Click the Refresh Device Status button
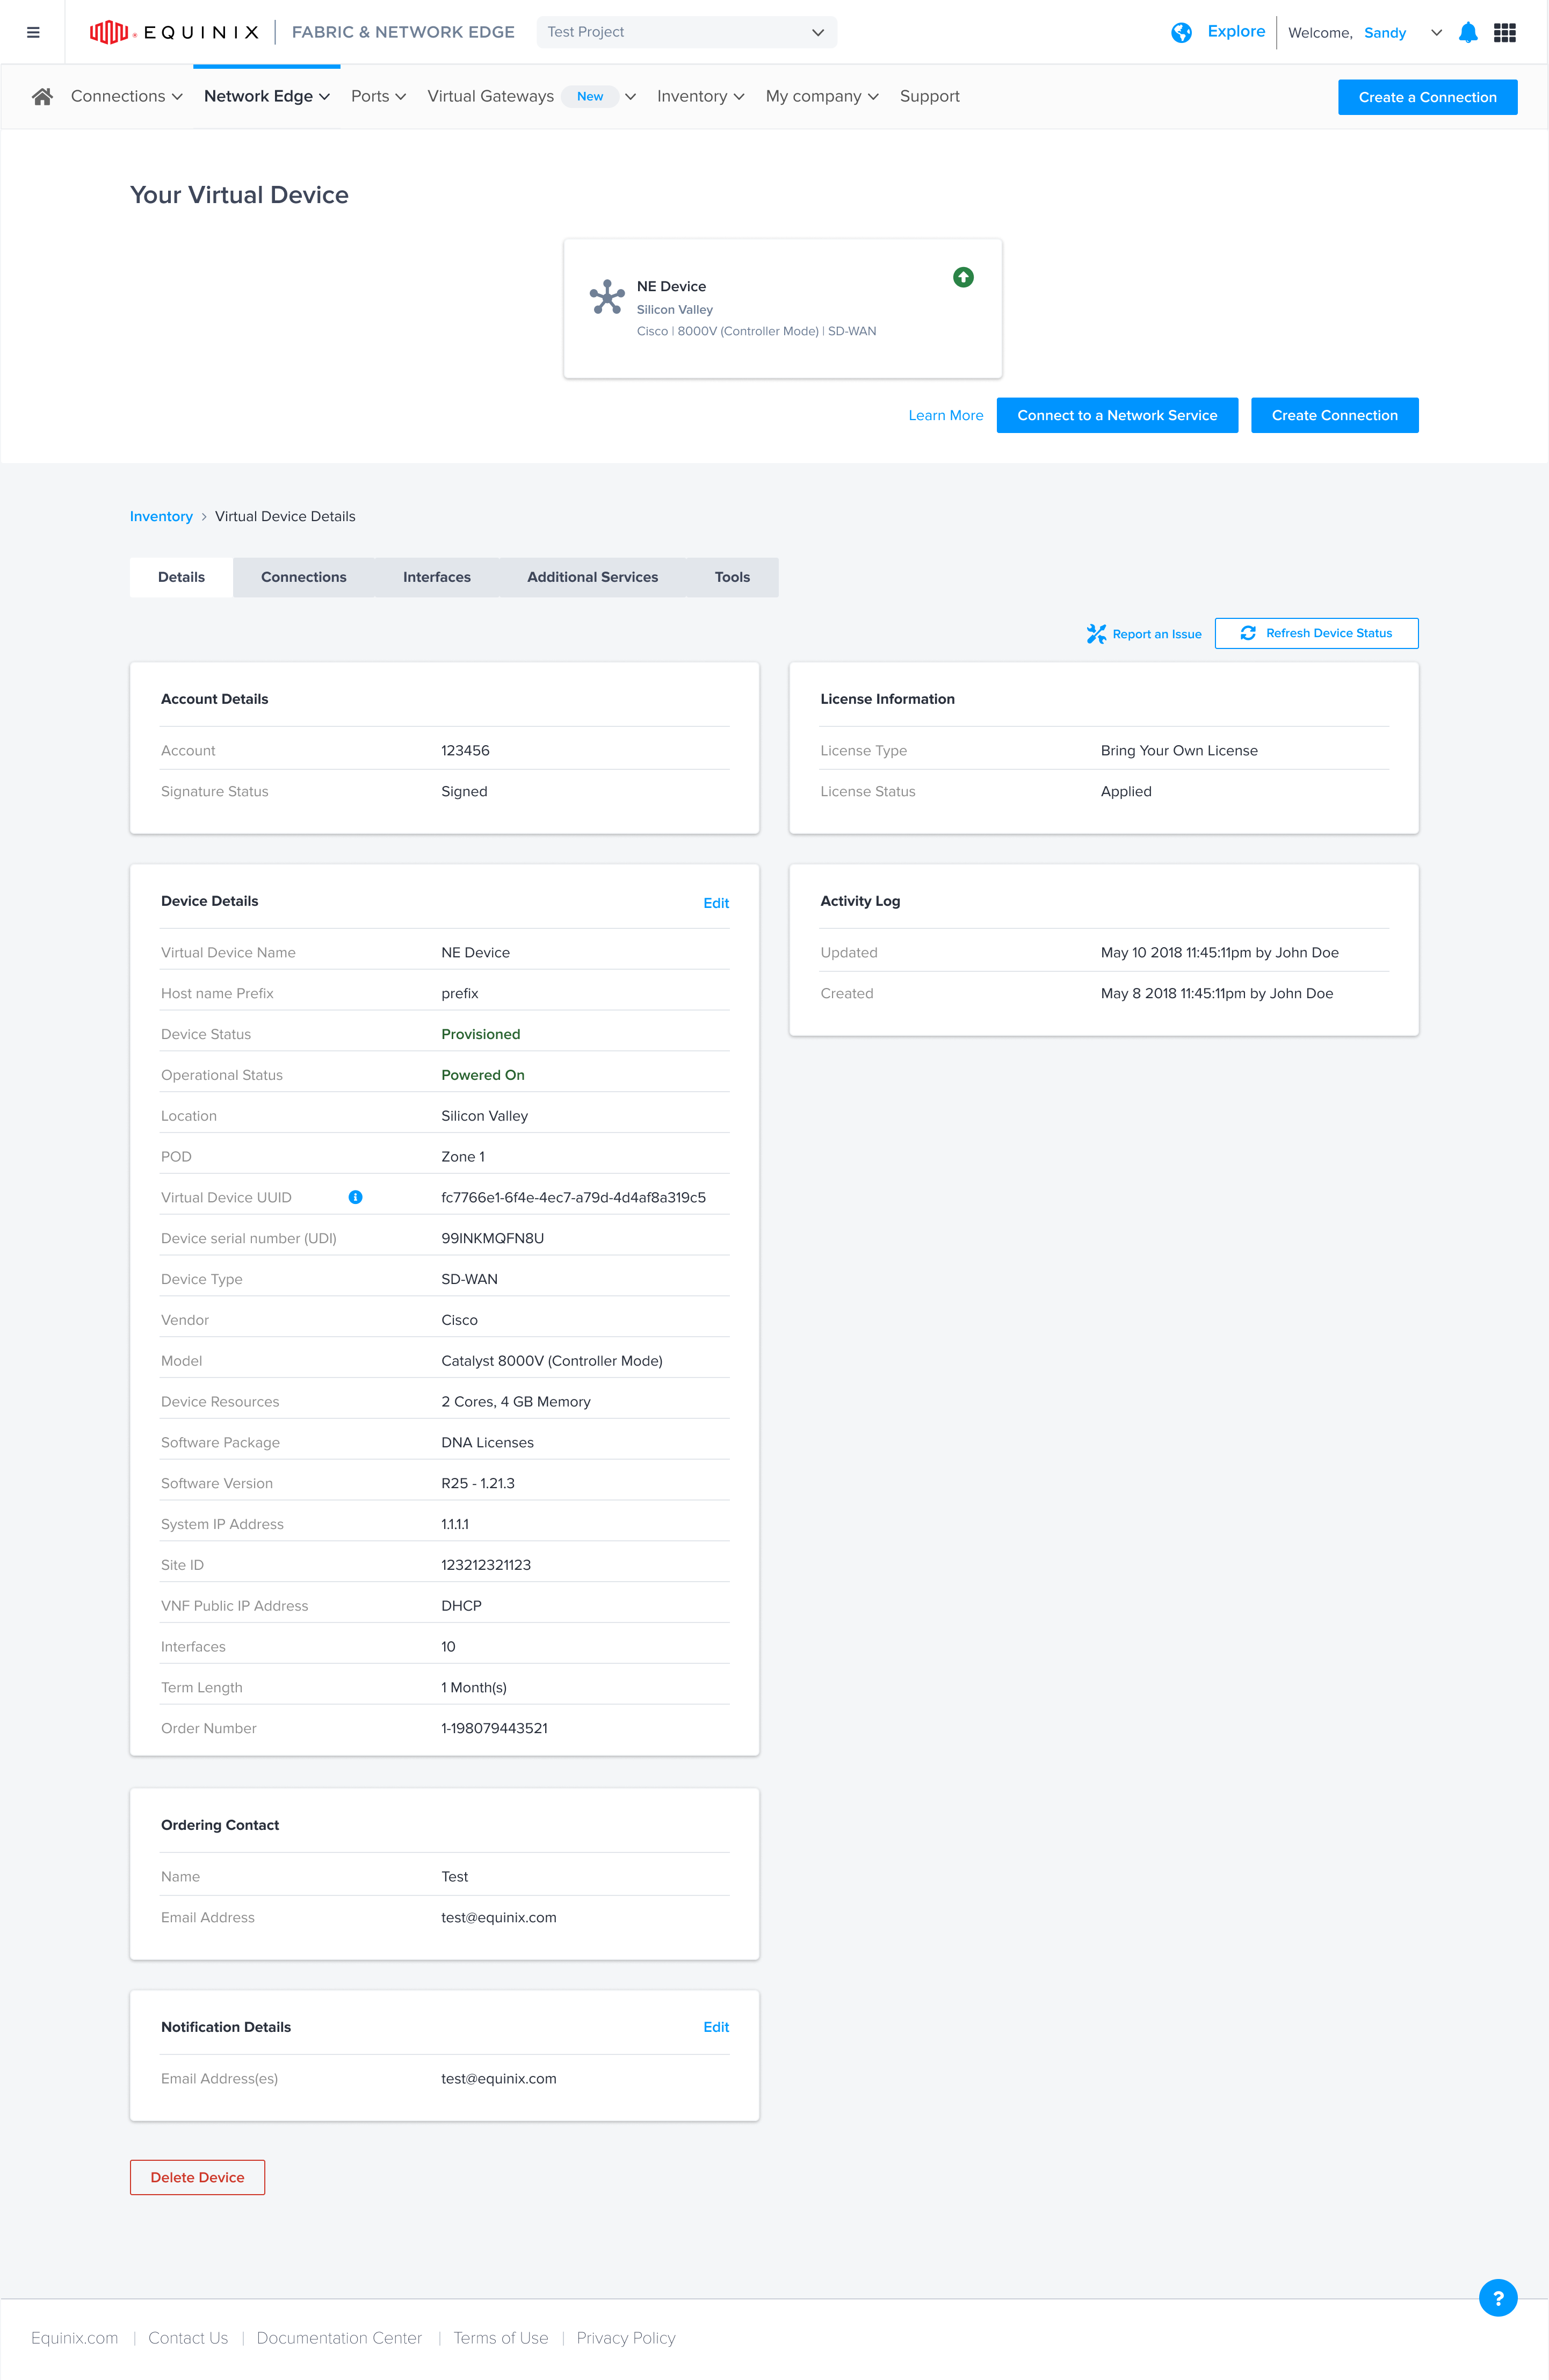1549x2380 pixels. [x=1316, y=633]
